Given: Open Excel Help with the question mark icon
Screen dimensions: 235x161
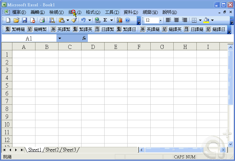Looking at the screenshot, I should [x=128, y=20].
